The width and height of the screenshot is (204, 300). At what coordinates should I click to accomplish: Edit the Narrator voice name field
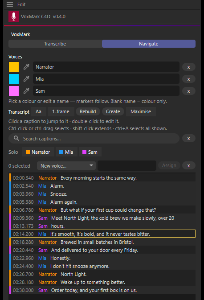[x=106, y=67]
